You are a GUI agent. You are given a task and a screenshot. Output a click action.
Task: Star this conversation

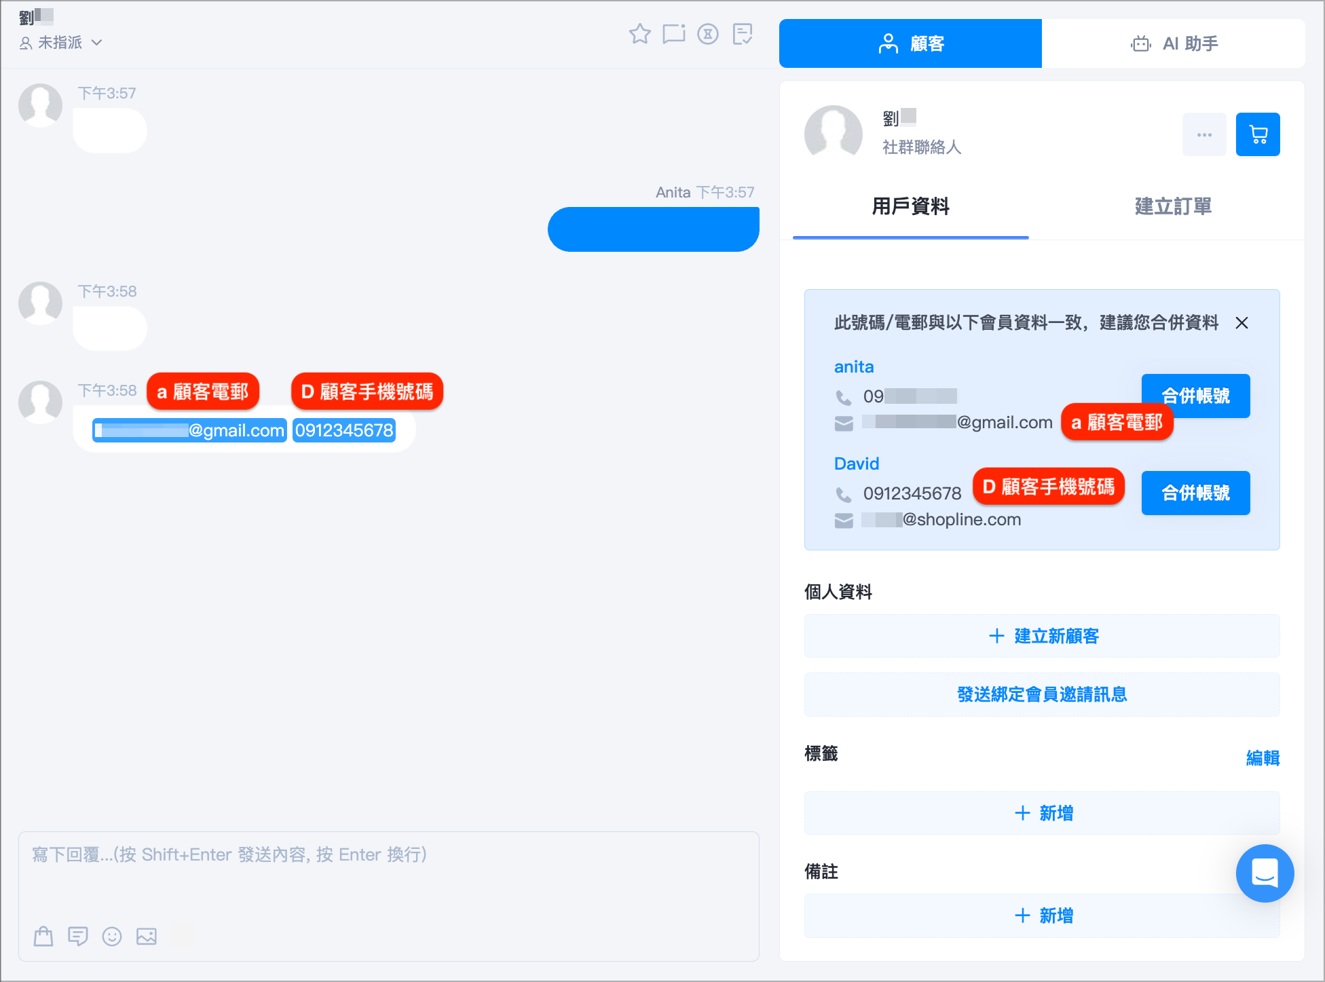(639, 34)
